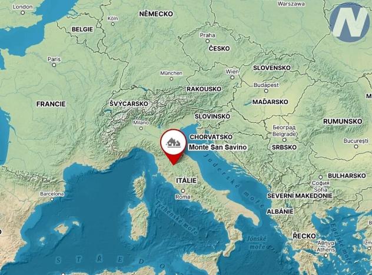372x275 pixels.
Task: Click the Belgrade city marker
Action: [x=284, y=140]
